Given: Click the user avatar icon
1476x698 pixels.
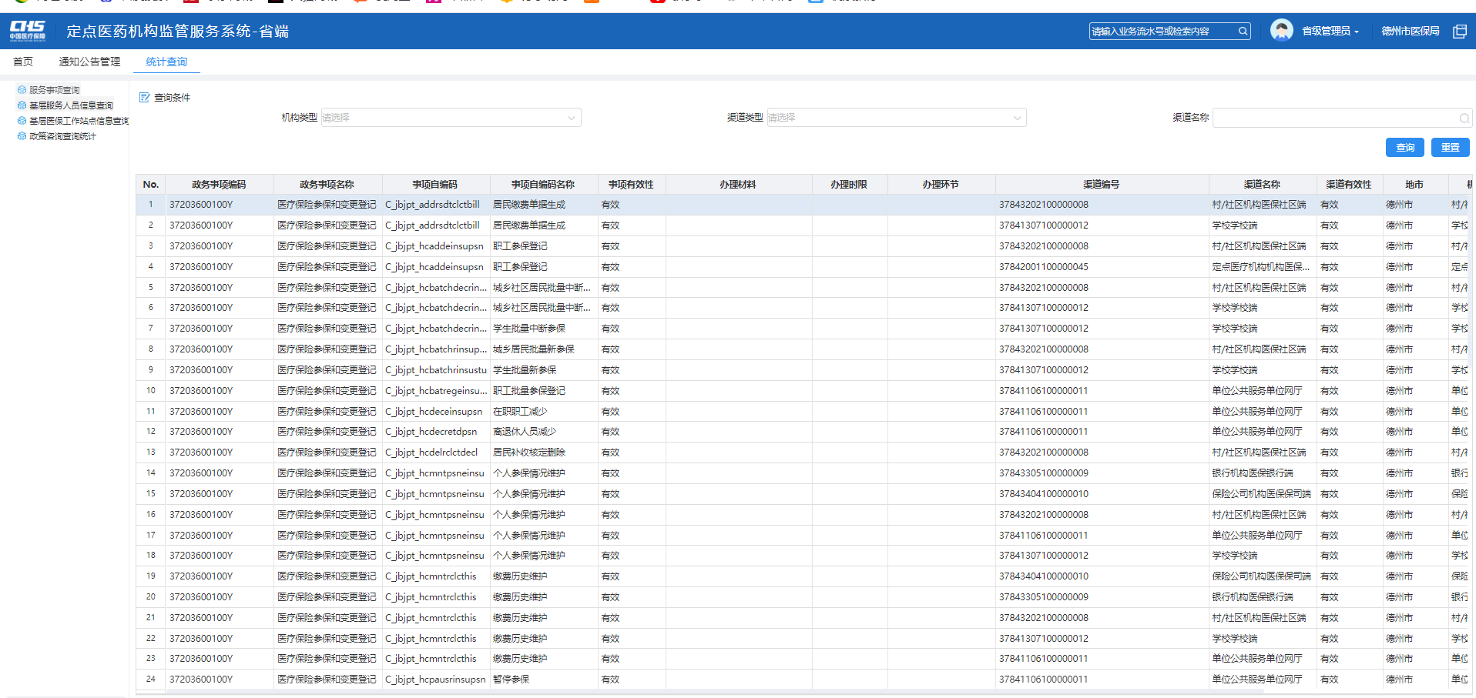Looking at the screenshot, I should click(1281, 31).
